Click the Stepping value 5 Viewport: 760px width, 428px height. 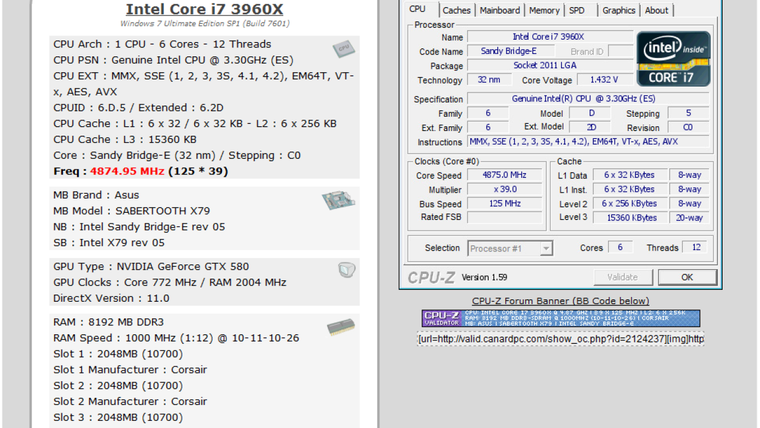tap(688, 113)
